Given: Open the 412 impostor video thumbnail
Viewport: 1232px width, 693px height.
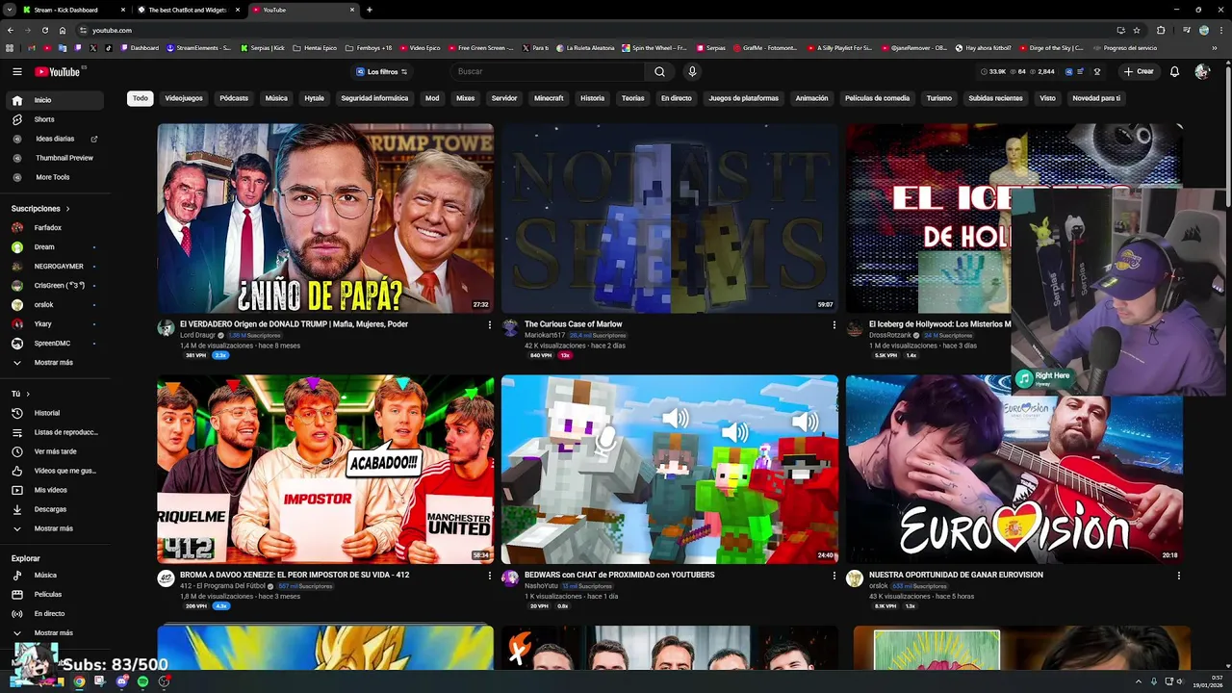Looking at the screenshot, I should (x=325, y=469).
